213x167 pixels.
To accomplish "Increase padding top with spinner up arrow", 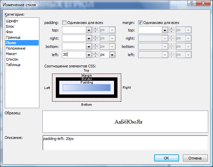I will (x=96, y=28).
